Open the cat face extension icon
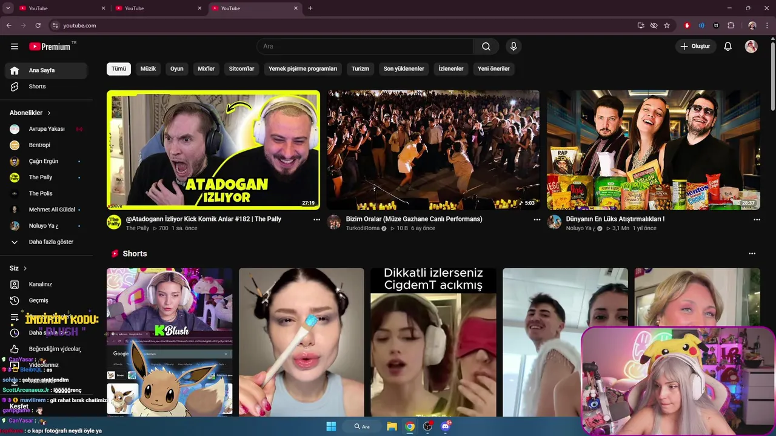The height and width of the screenshot is (436, 776). pyautogui.click(x=716, y=25)
